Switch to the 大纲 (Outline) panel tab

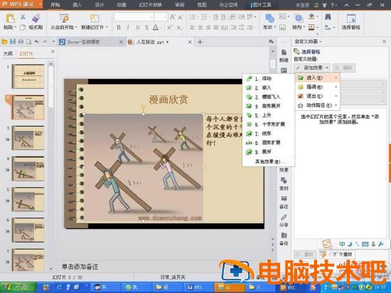8,53
